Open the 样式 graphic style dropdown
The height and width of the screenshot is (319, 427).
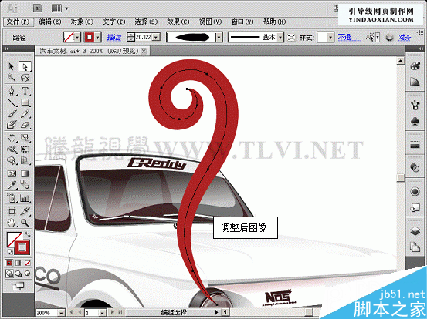click(x=330, y=37)
